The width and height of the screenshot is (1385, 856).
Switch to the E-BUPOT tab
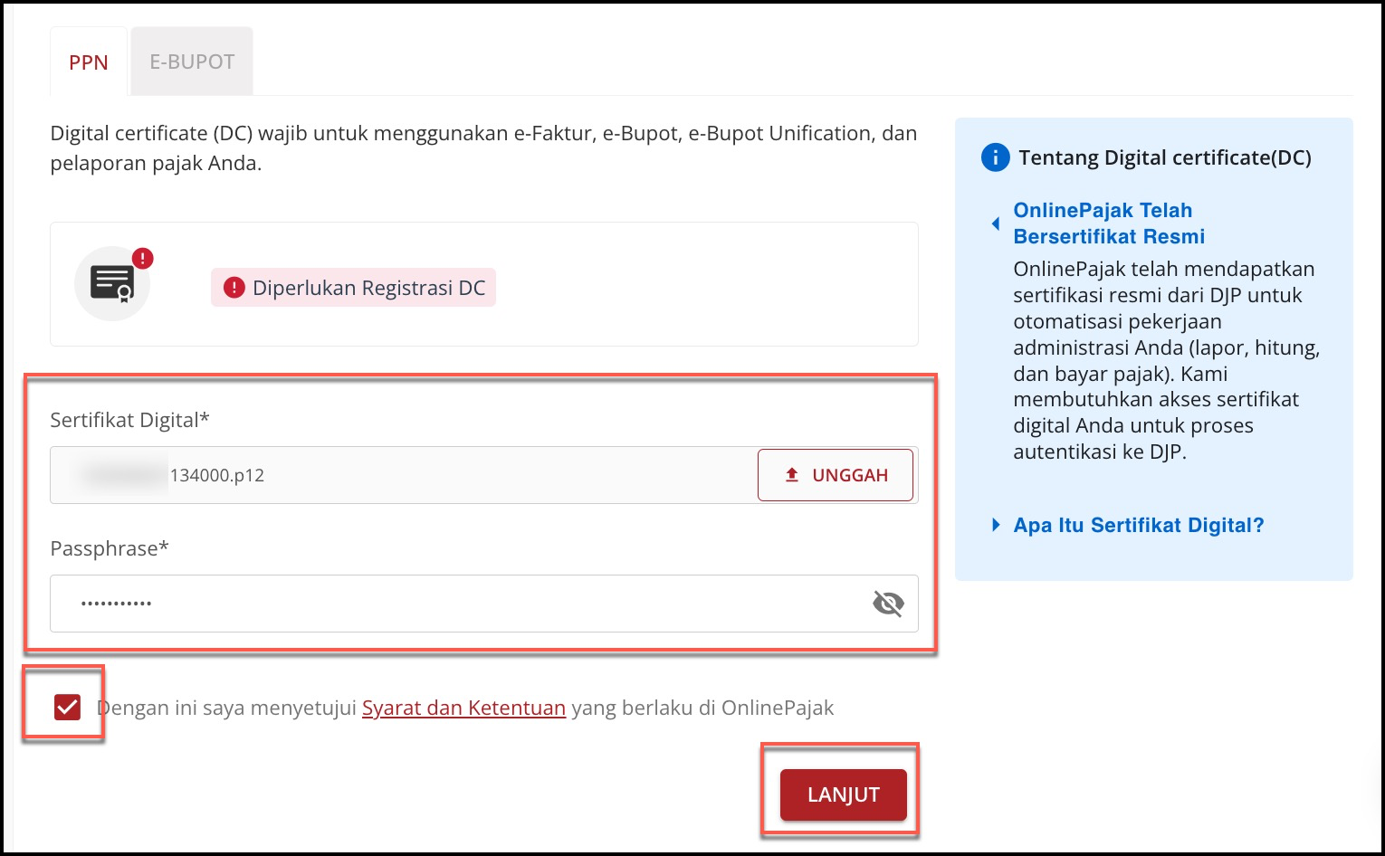coord(192,62)
